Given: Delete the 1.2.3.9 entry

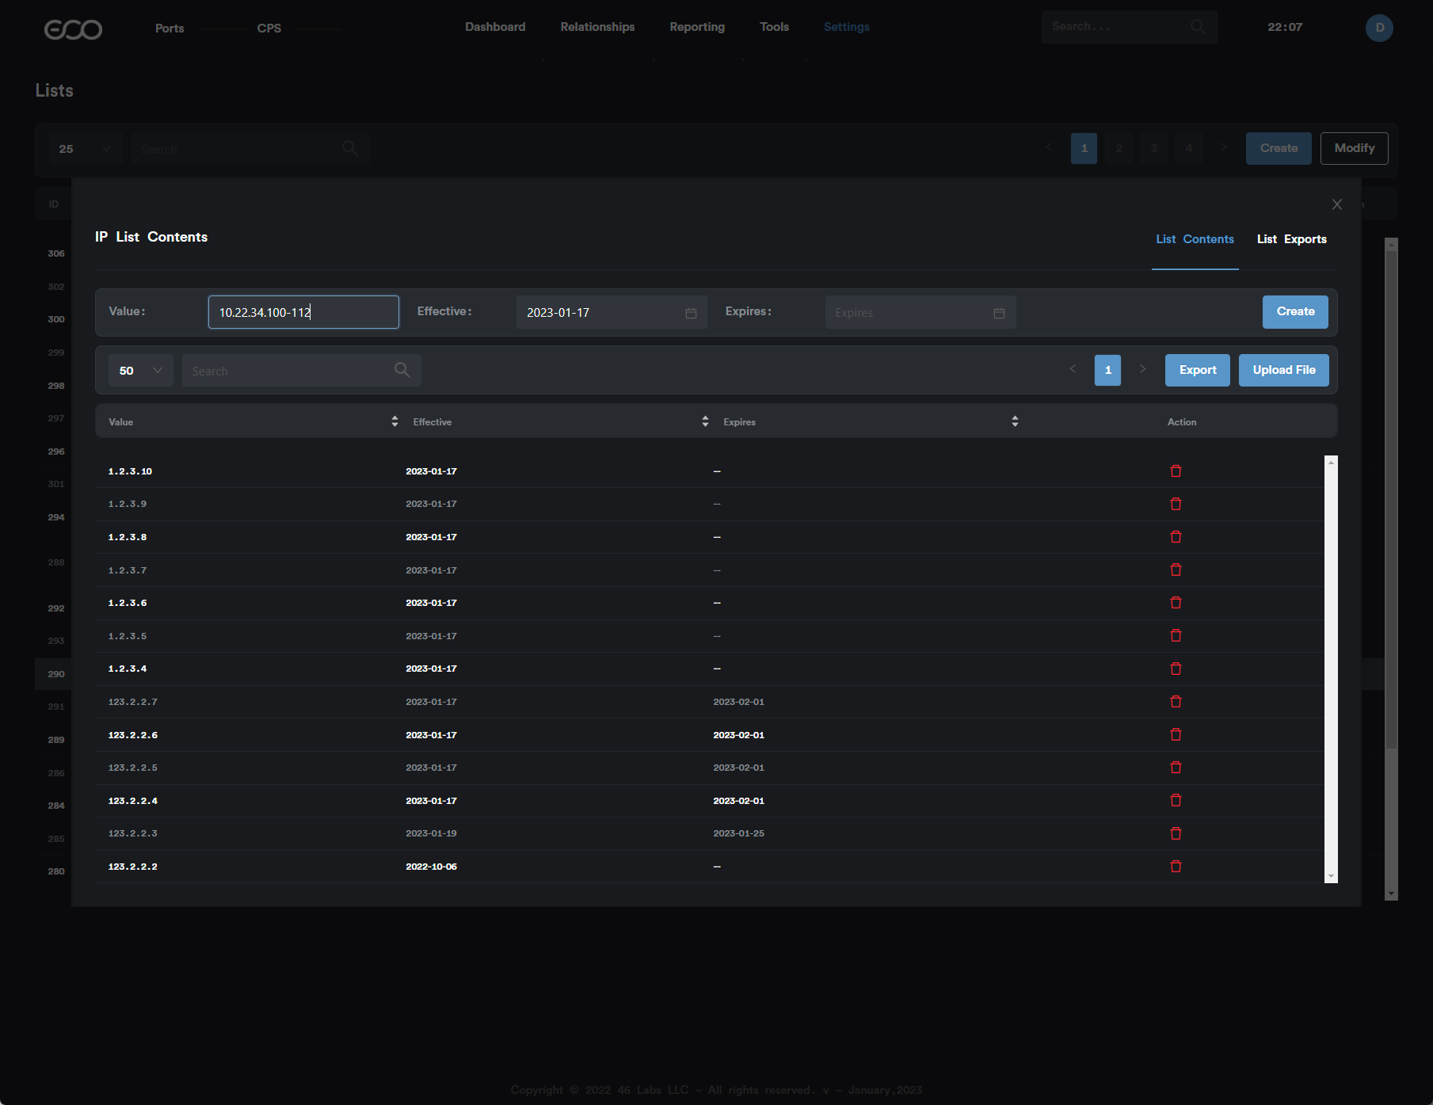Looking at the screenshot, I should click(1176, 504).
